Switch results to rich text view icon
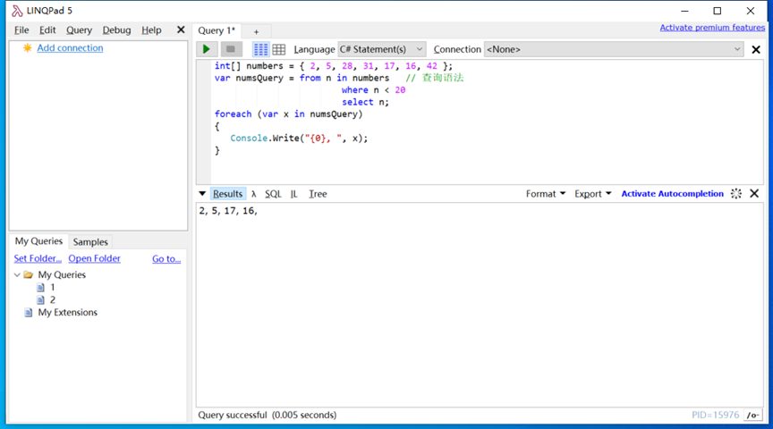Image resolution: width=773 pixels, height=429 pixels. click(260, 49)
